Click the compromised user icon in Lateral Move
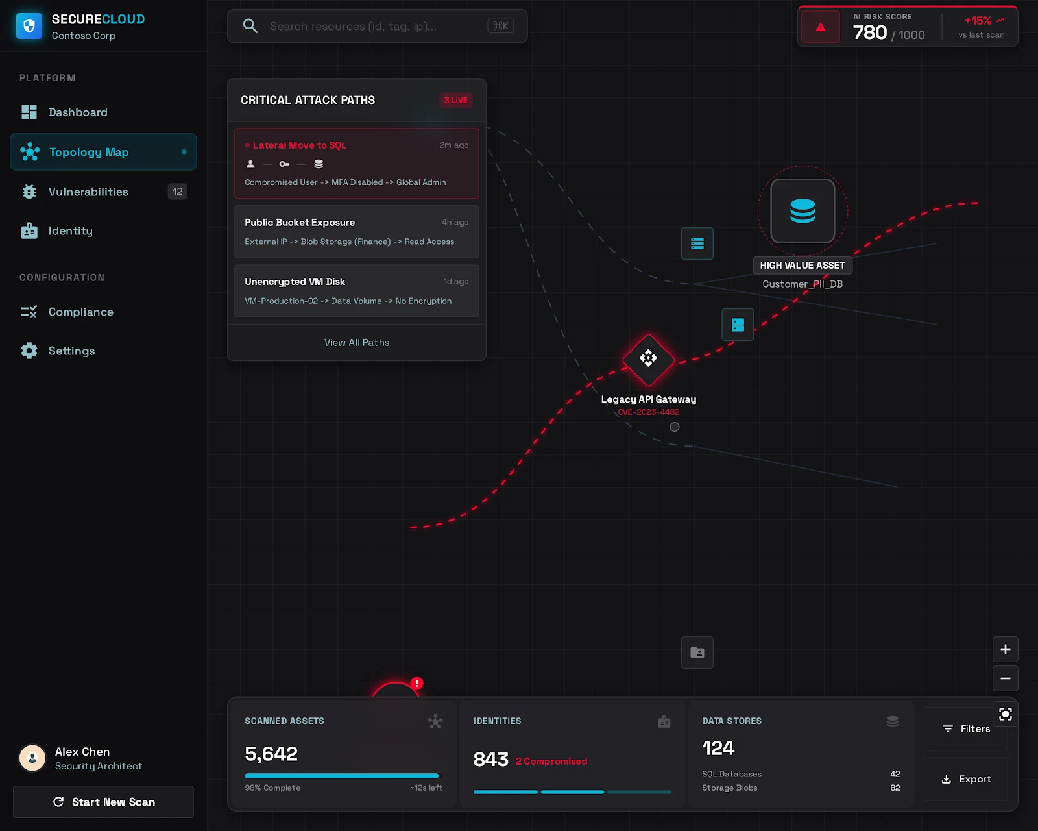The height and width of the screenshot is (831, 1038). 250,164
